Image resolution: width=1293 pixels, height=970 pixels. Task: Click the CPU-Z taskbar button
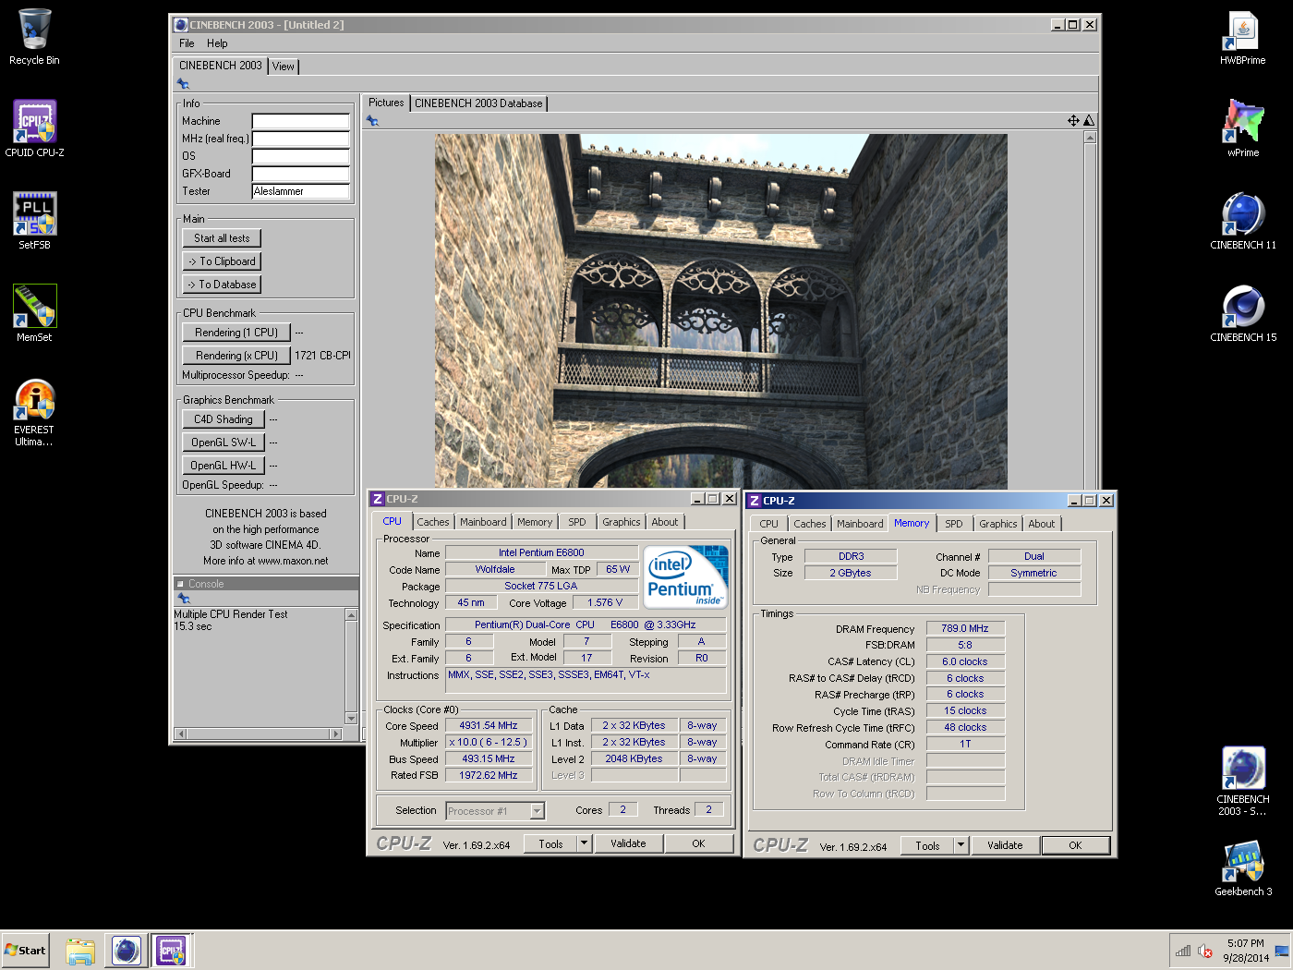pos(172,951)
